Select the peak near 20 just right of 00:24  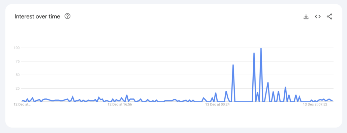click(x=226, y=91)
